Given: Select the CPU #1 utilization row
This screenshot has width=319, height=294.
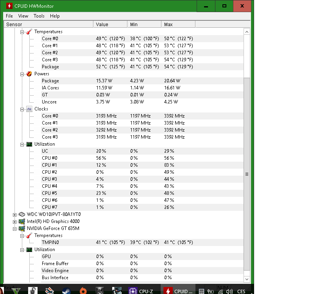Looking at the screenshot, I should [x=142, y=165].
